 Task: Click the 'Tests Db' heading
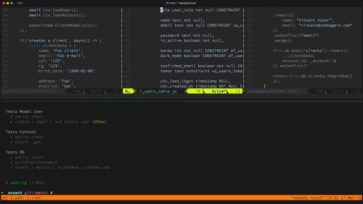(x=15, y=152)
